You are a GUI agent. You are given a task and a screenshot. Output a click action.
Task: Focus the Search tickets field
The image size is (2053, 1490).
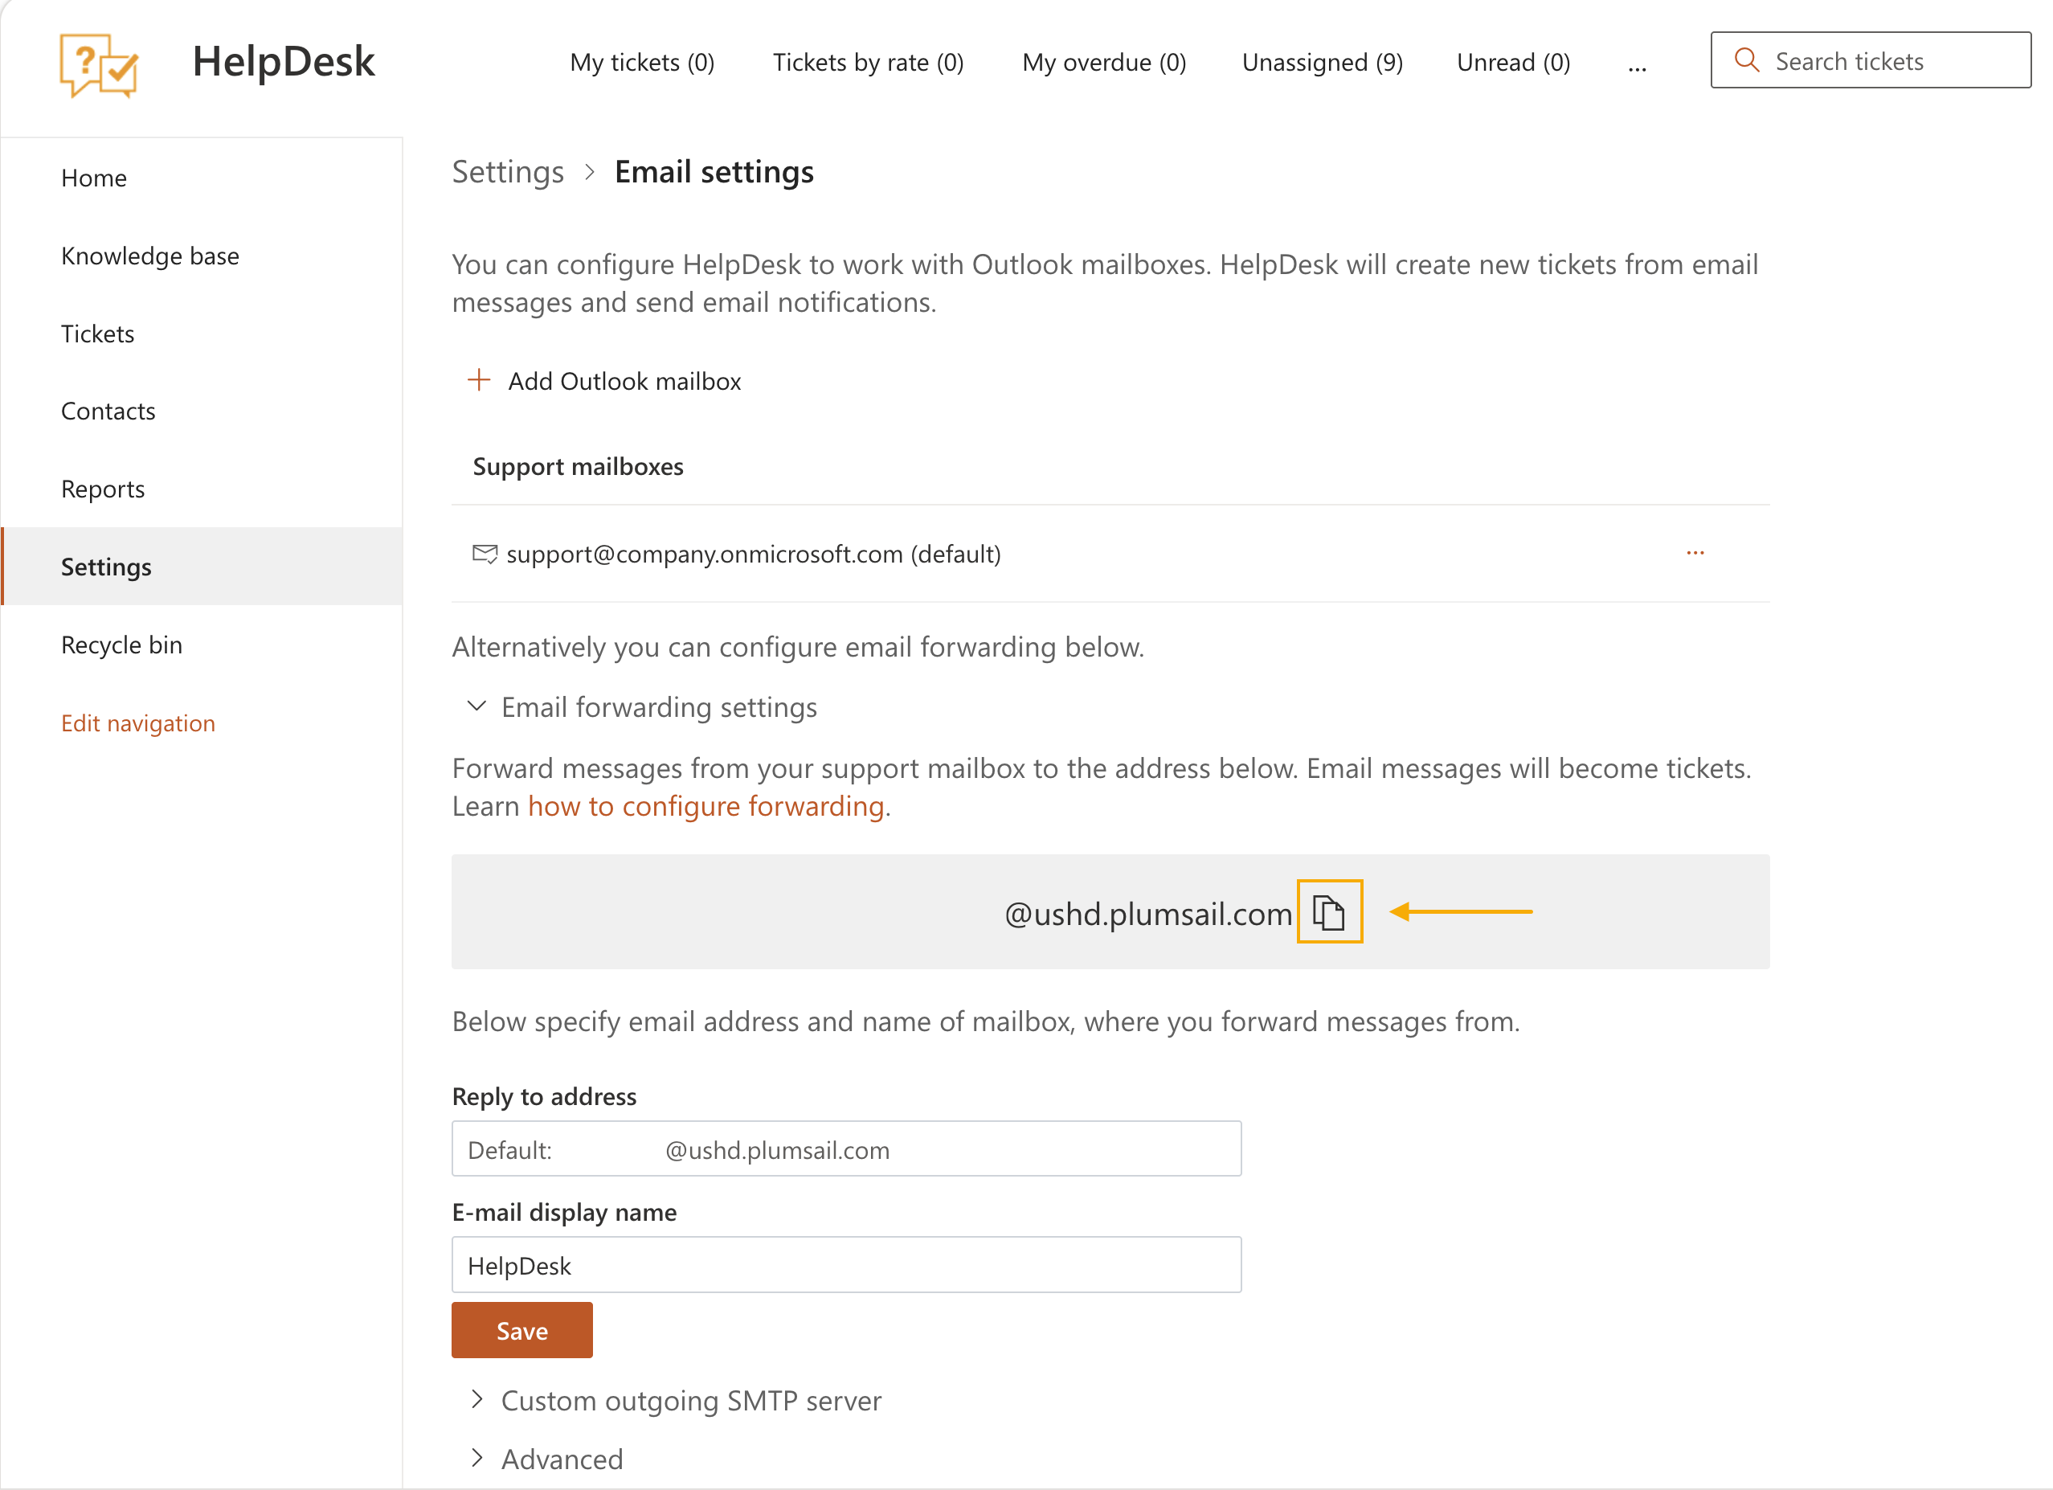[1870, 60]
